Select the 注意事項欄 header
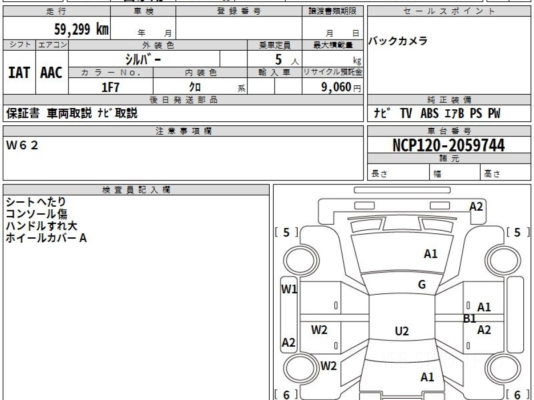This screenshot has height=400, width=534. pyautogui.click(x=183, y=131)
